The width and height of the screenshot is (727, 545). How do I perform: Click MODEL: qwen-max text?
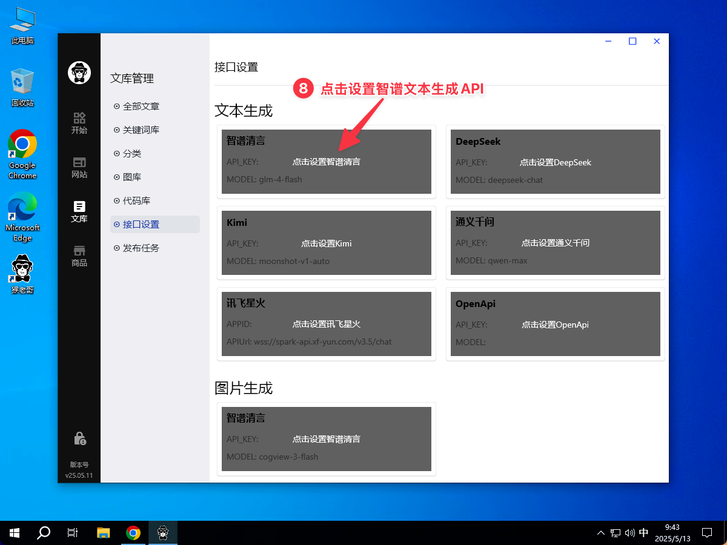[491, 261]
